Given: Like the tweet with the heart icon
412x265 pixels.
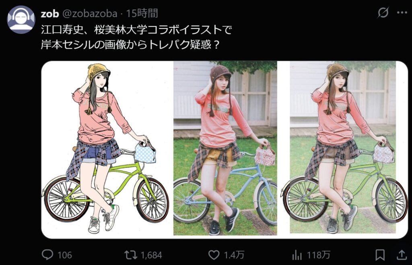Looking at the screenshot, I should [x=214, y=255].
